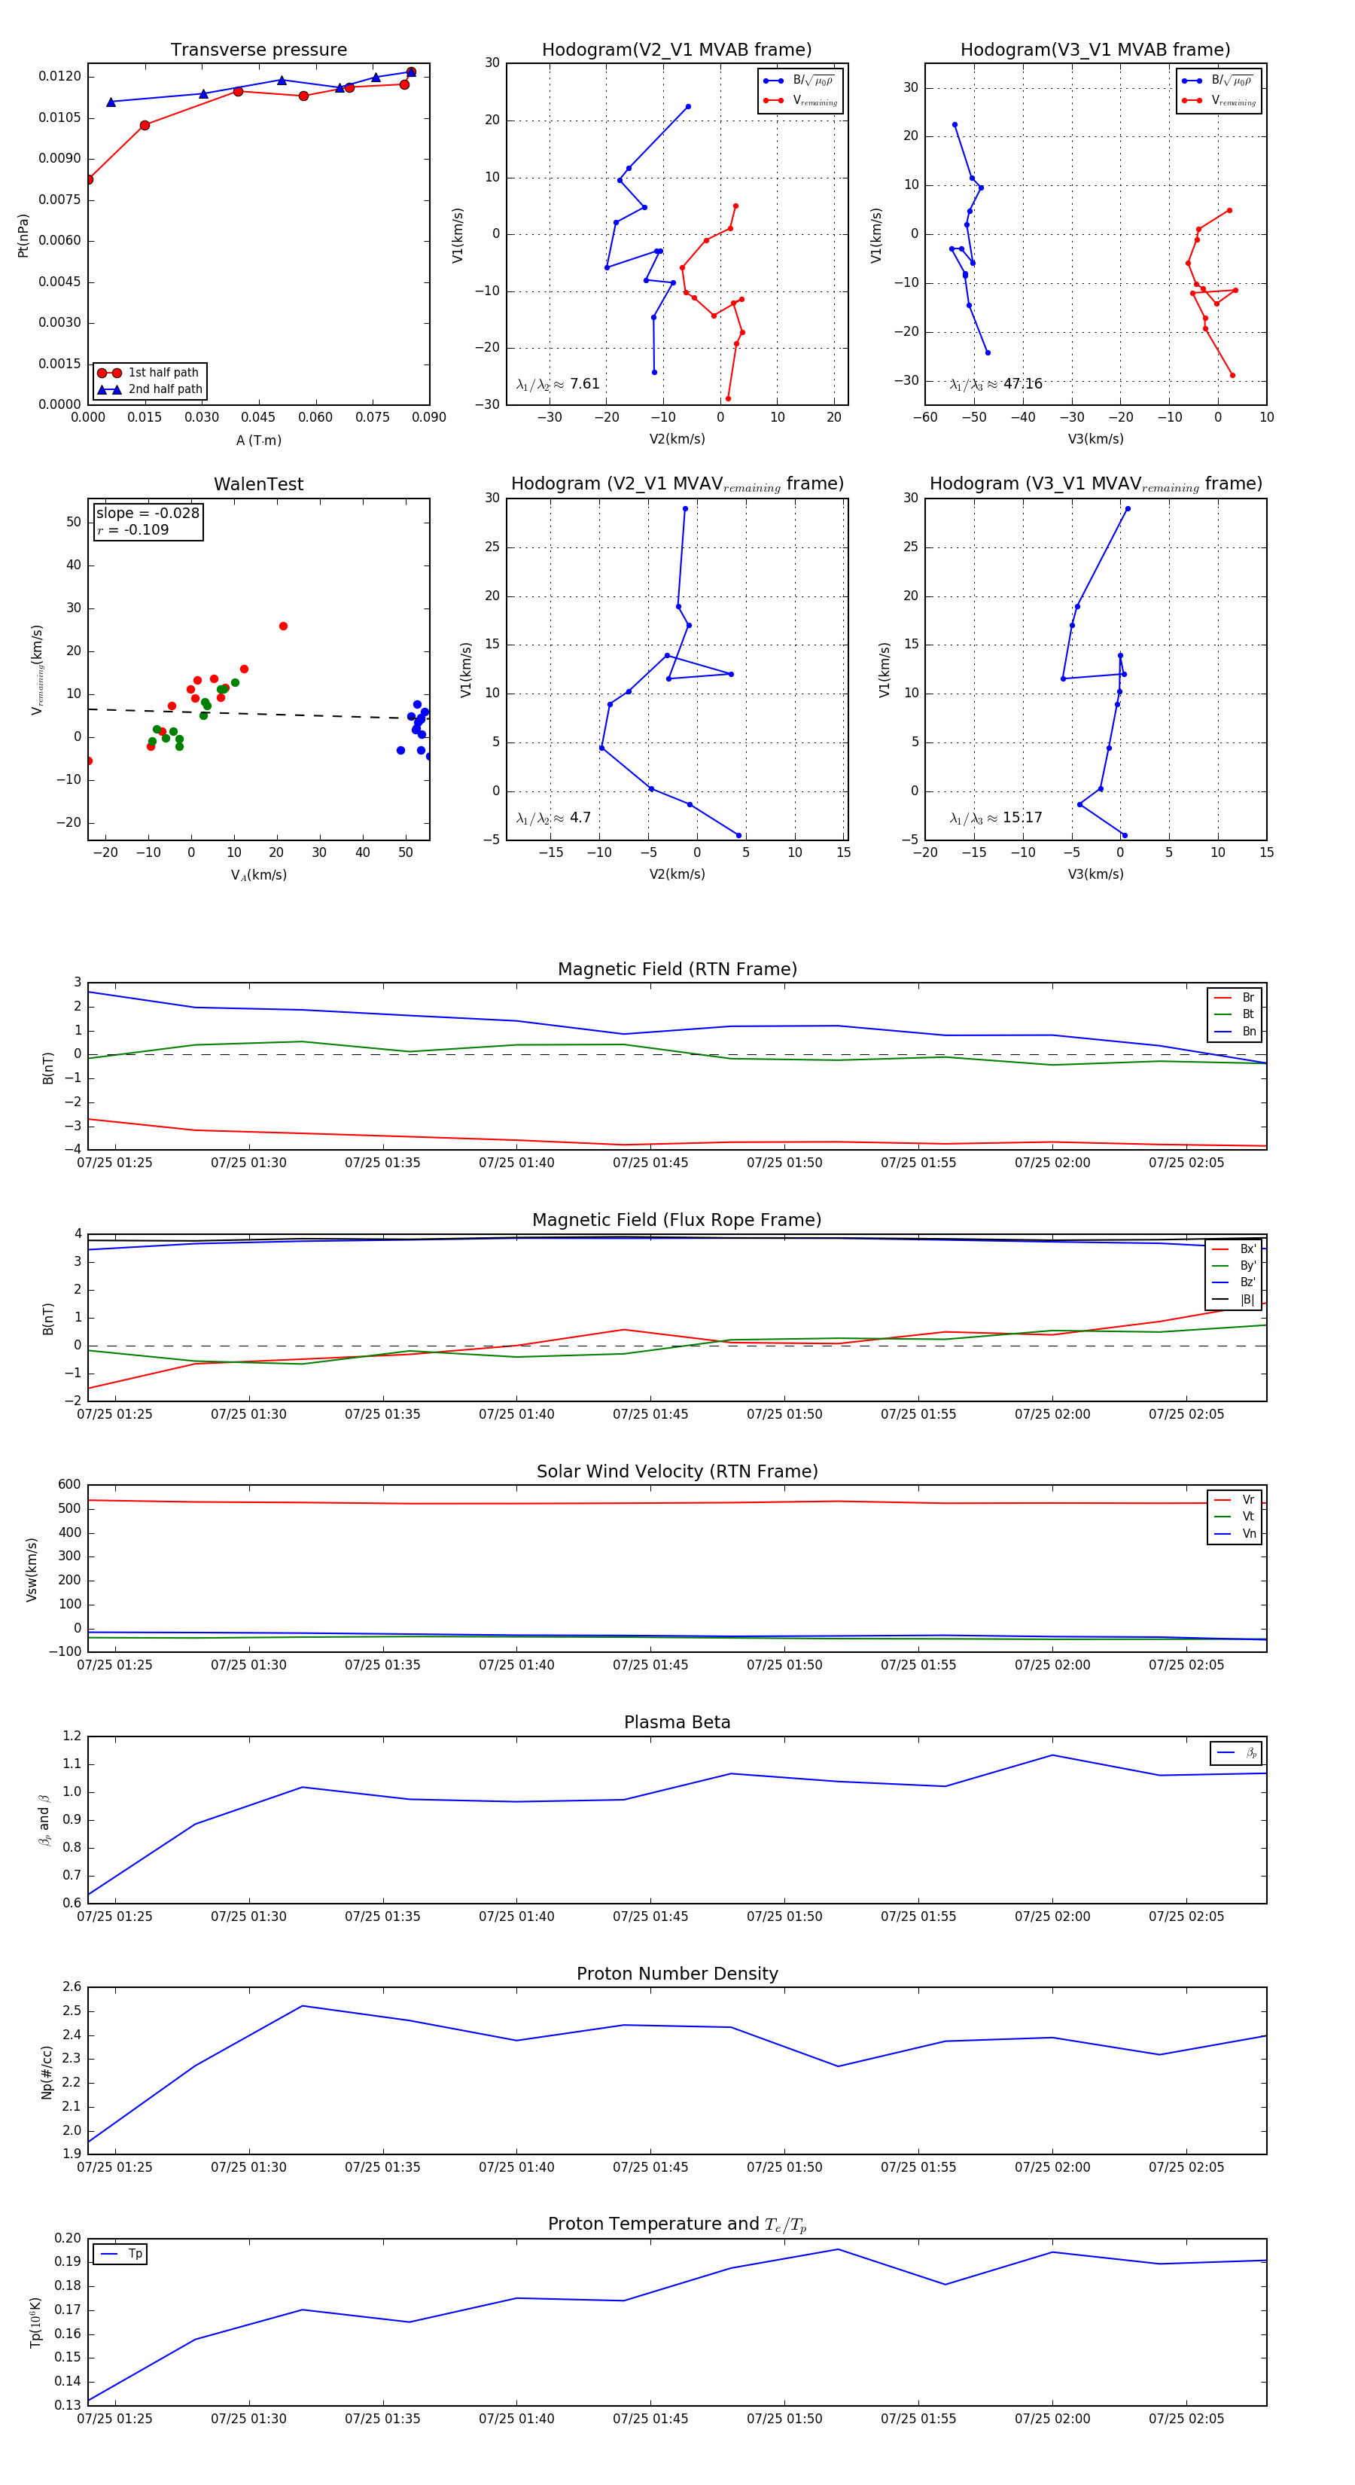The image size is (1355, 2485).
Task: Click the "Vsw(km/s)" y-axis label
Action: click(x=32, y=1569)
